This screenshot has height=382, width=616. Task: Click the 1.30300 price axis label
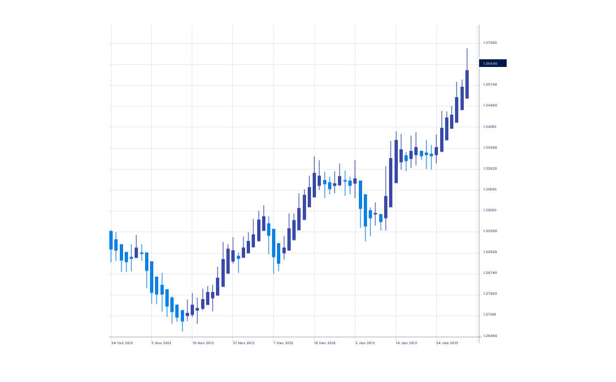click(x=490, y=231)
